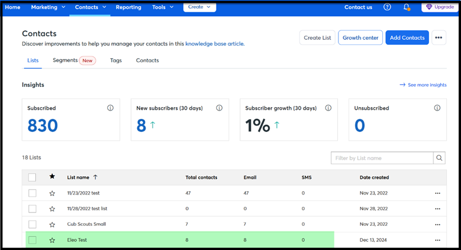Click See more insights
Image resolution: width=461 pixels, height=250 pixels.
click(x=423, y=85)
